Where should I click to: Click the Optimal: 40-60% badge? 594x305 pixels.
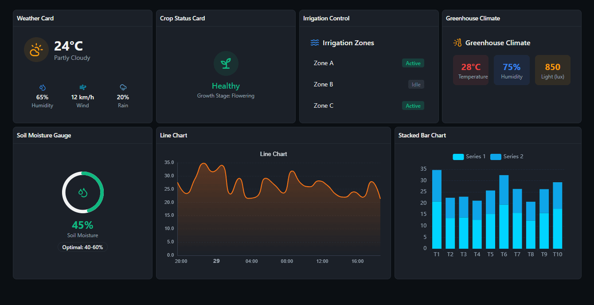82,247
